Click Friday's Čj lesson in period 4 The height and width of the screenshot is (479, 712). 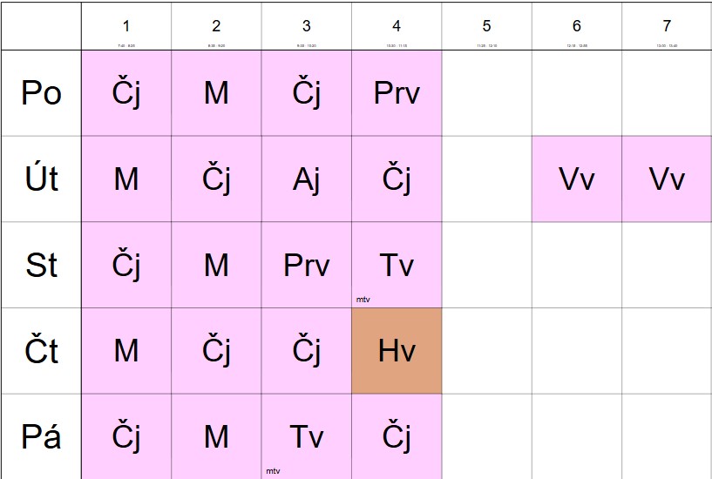pos(397,436)
